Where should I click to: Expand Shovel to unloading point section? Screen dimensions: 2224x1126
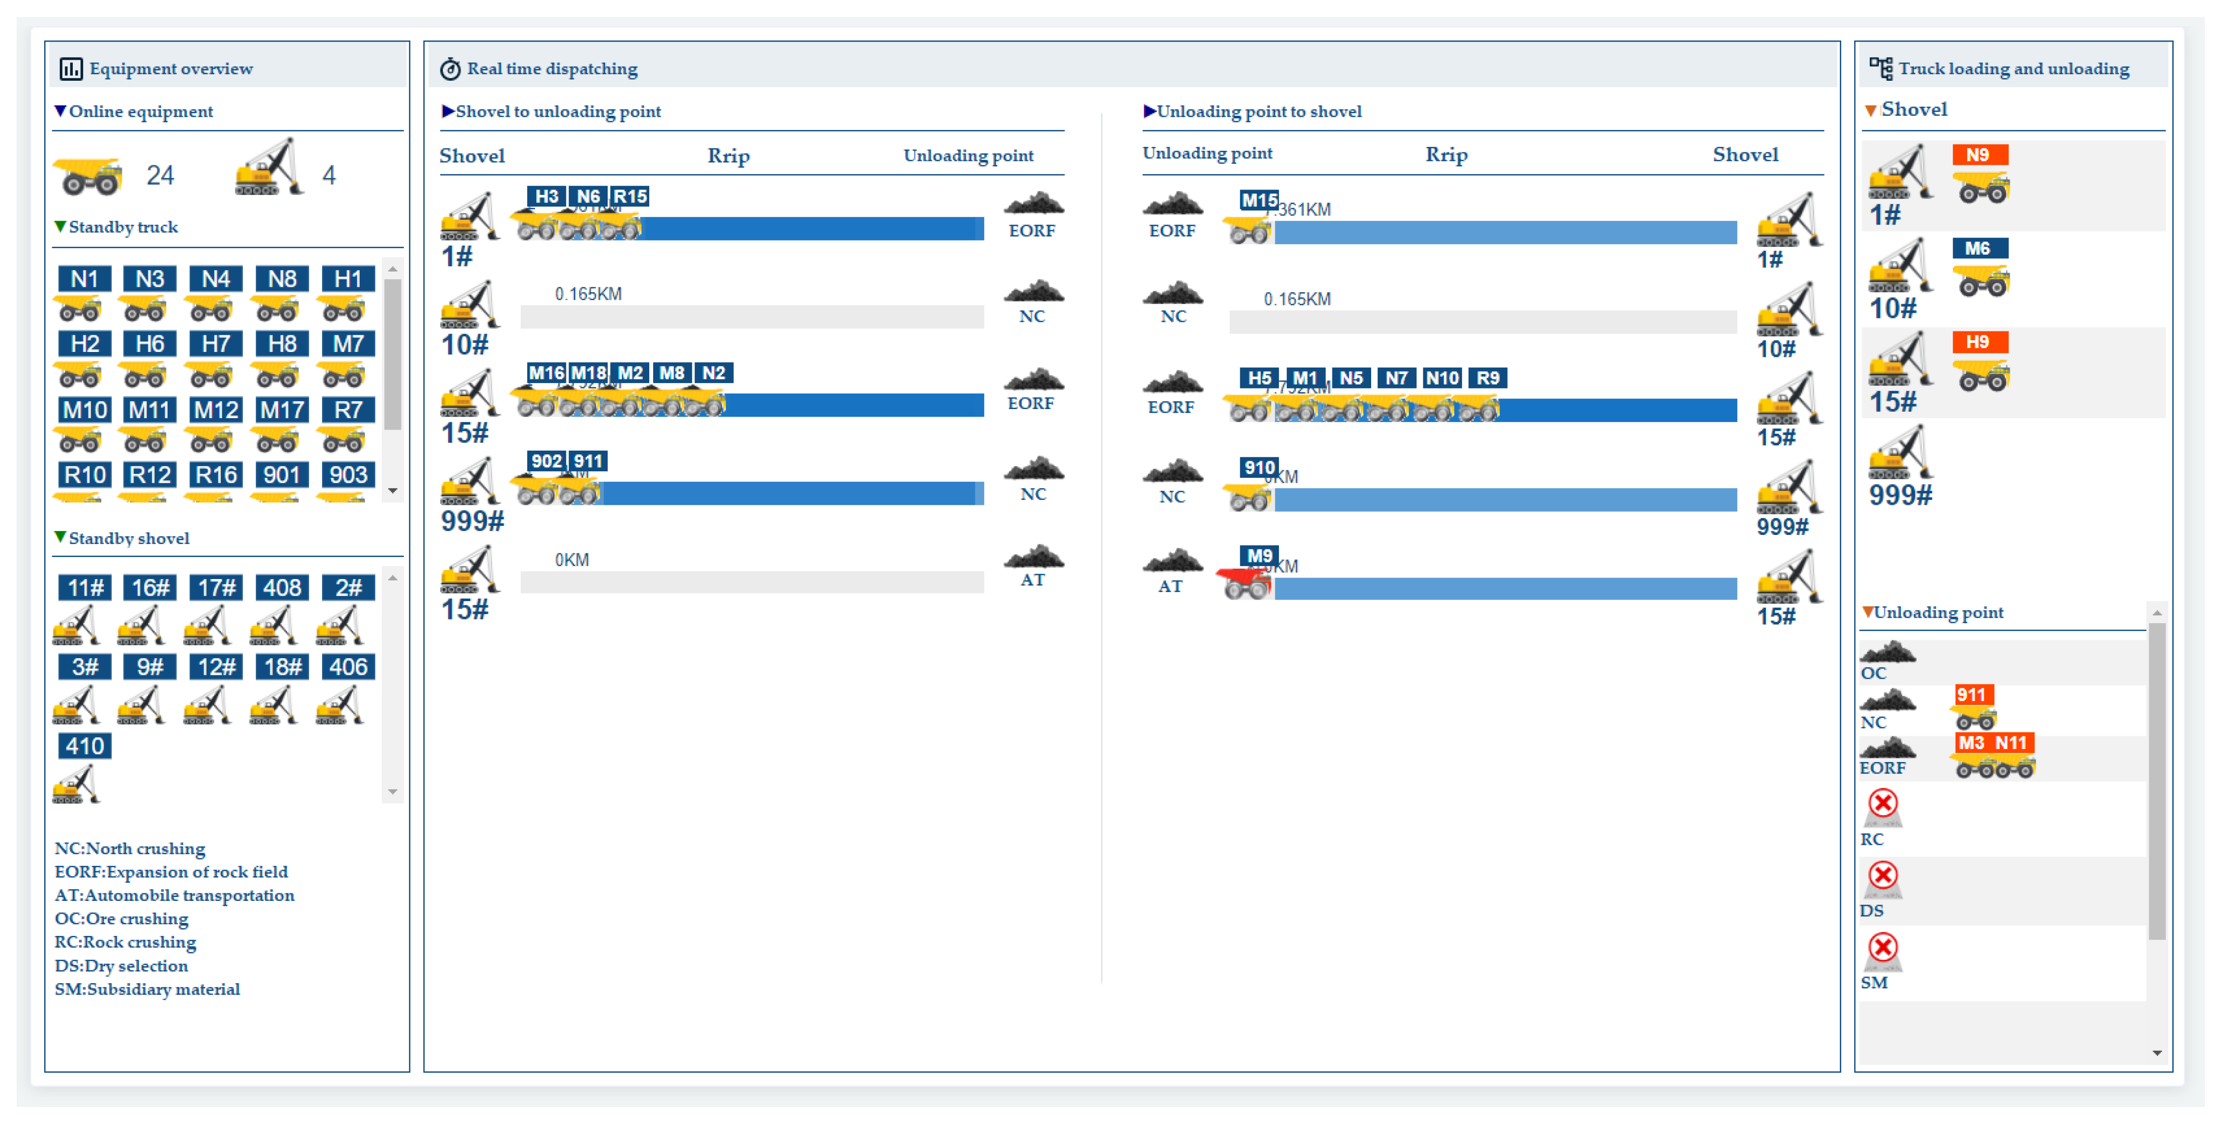pos(447,111)
